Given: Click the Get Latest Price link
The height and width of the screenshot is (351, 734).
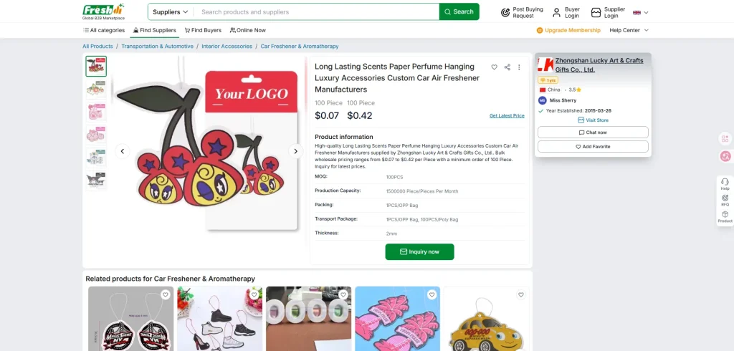Looking at the screenshot, I should [507, 115].
